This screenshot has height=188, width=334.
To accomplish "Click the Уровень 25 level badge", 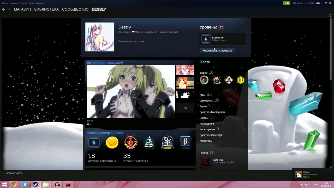I will pos(221,27).
